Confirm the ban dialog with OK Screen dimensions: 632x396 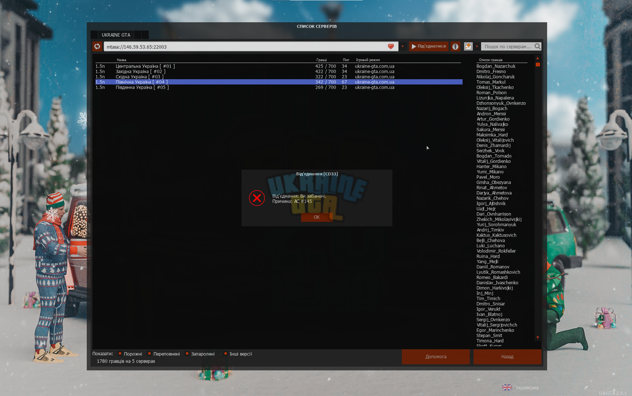click(x=317, y=217)
